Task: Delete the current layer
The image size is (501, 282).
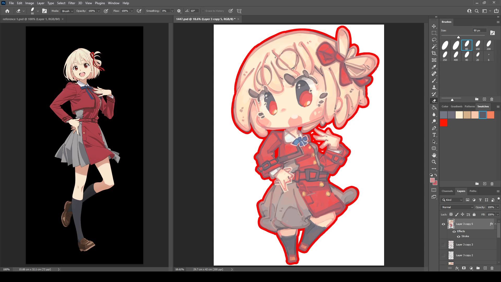Action: 492,268
